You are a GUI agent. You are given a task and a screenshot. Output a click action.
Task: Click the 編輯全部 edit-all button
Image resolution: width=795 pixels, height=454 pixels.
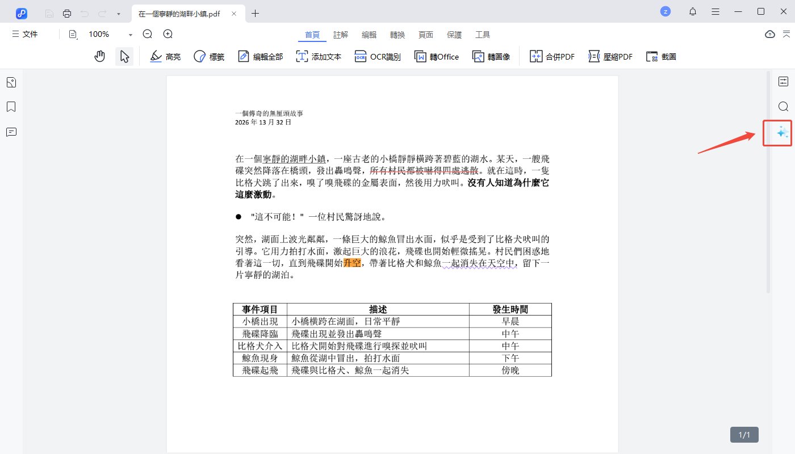click(x=260, y=56)
